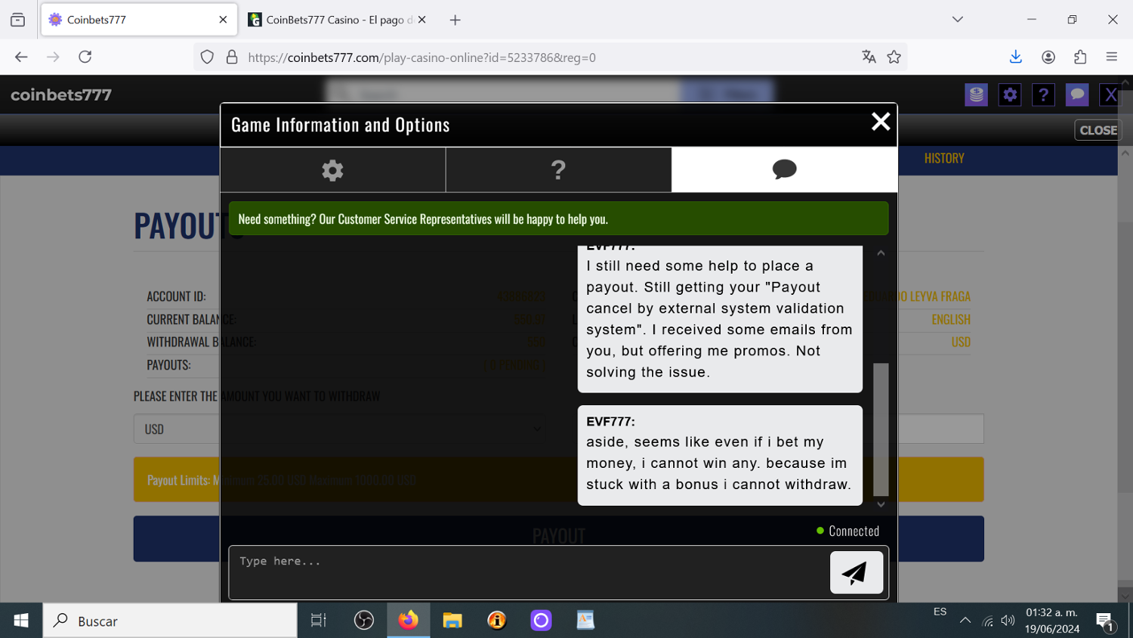The width and height of the screenshot is (1133, 638).
Task: Click the translate page icon
Action: [869, 57]
